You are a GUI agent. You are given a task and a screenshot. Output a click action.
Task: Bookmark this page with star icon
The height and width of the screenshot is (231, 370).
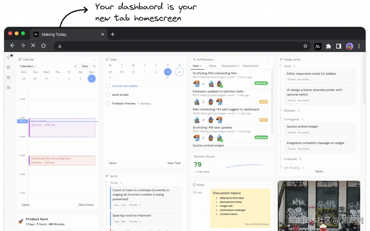point(305,46)
